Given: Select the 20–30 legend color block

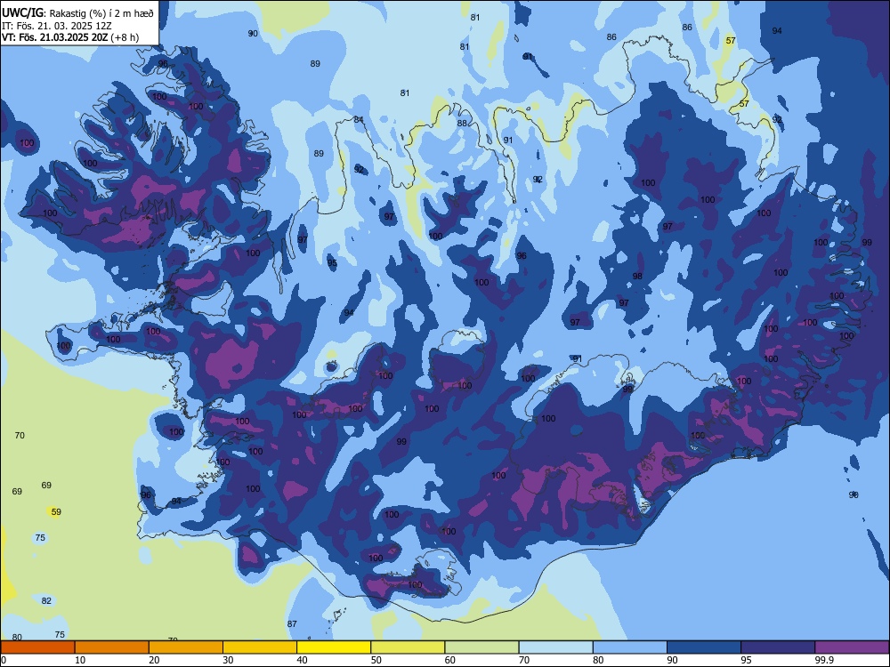Looking at the screenshot, I should pos(186,647).
